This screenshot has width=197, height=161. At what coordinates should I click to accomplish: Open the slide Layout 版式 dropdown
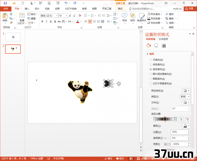coord(32,14)
